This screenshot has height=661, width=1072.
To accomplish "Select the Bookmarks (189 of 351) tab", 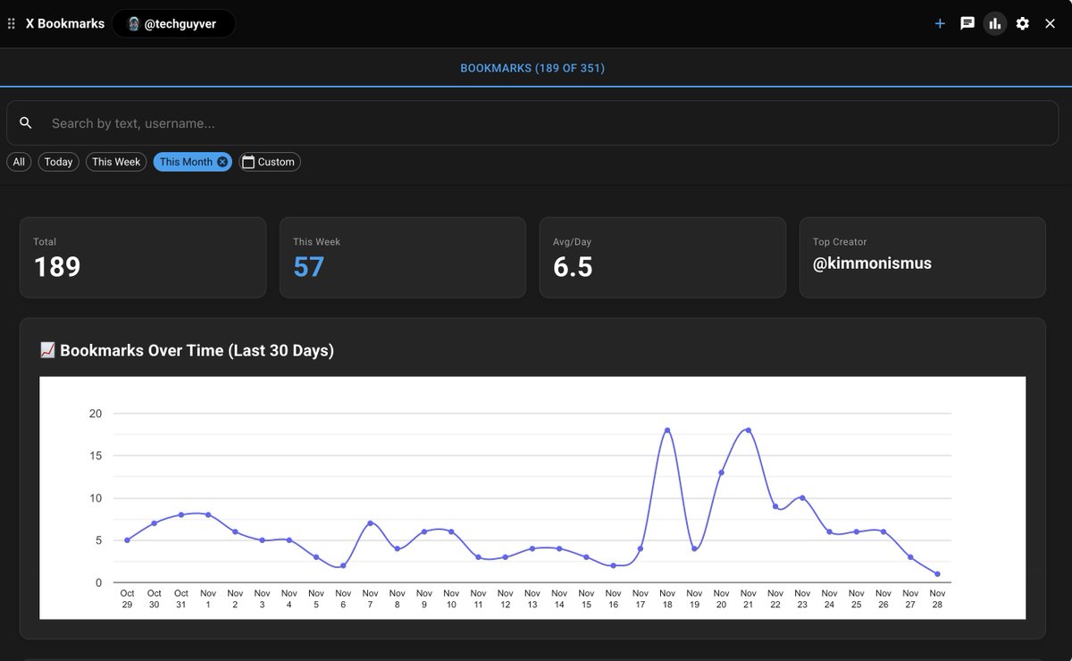I will pyautogui.click(x=532, y=68).
